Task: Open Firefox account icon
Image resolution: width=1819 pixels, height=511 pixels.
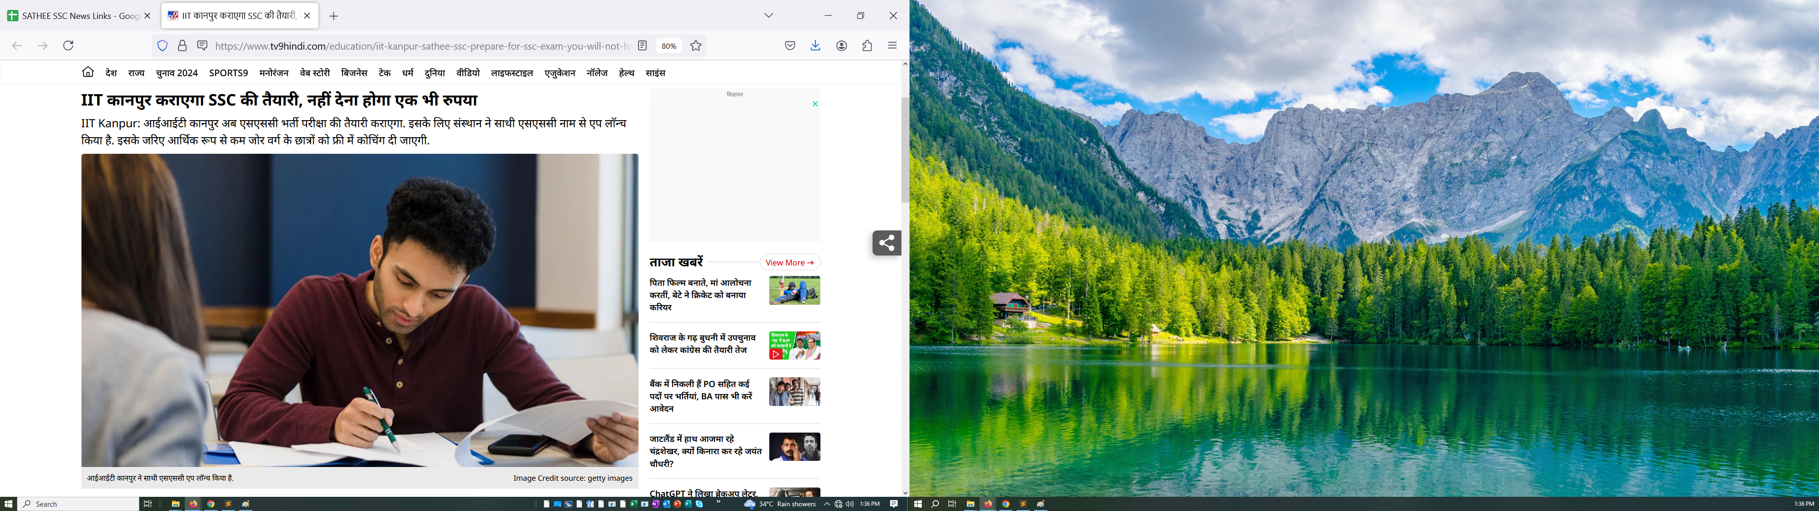Action: (x=842, y=46)
